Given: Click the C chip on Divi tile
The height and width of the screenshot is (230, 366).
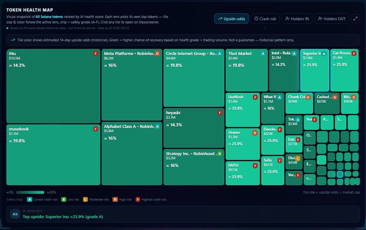Looking at the screenshot, I should click(x=298, y=159).
